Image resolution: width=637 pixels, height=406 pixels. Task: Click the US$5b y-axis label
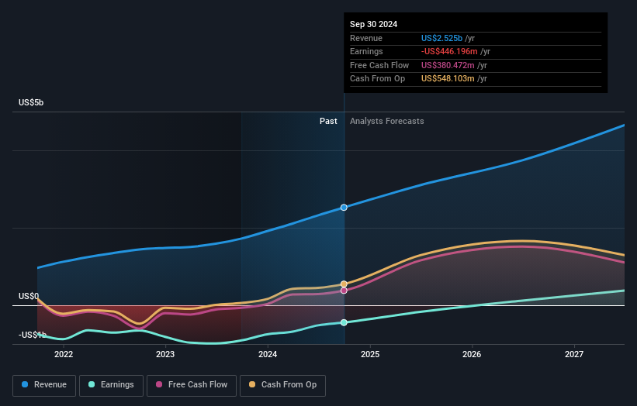coord(31,102)
